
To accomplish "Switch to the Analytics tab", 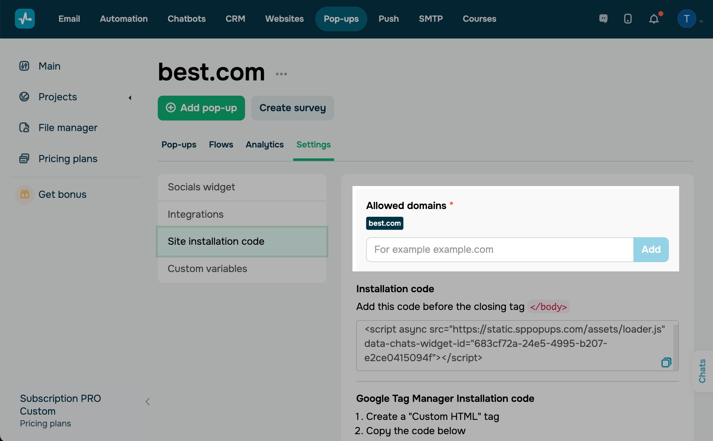I will pyautogui.click(x=265, y=145).
